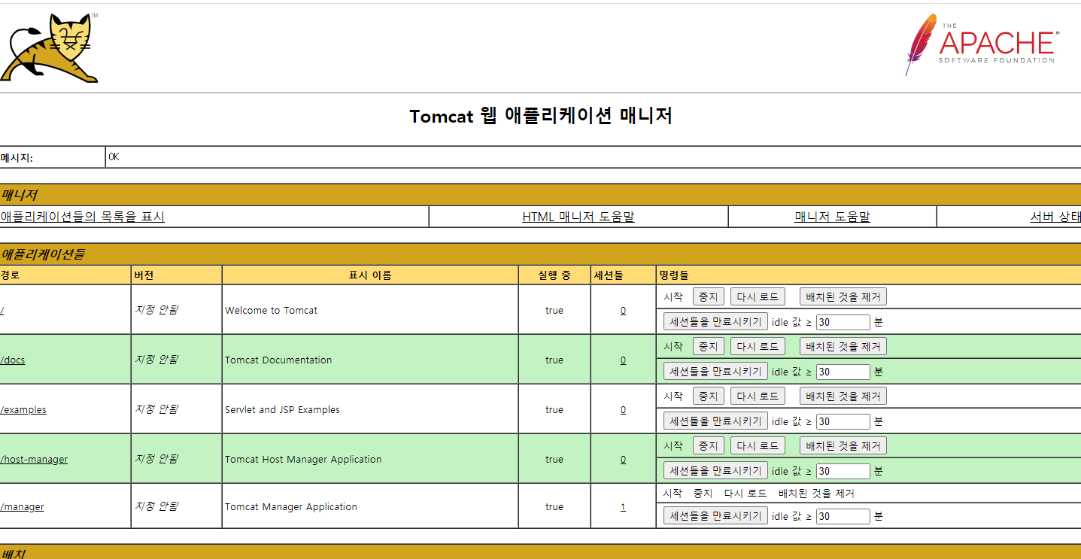
Task: View sessions for Servlet and JSP Examples
Action: pos(623,409)
